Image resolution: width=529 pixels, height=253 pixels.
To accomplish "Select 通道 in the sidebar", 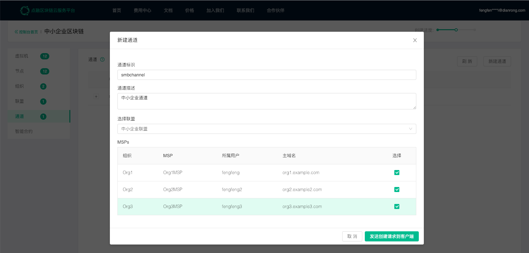I will click(39, 116).
